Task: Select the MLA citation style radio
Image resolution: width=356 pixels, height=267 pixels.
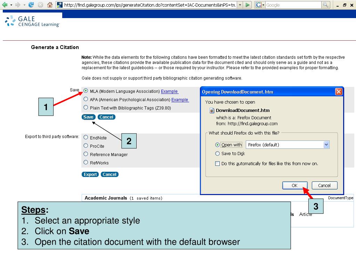Action: [x=86, y=91]
